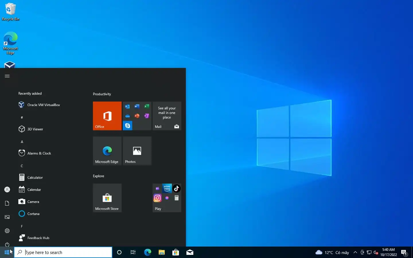Open Documents from Start sidebar
The image size is (413, 258).
(x=7, y=203)
